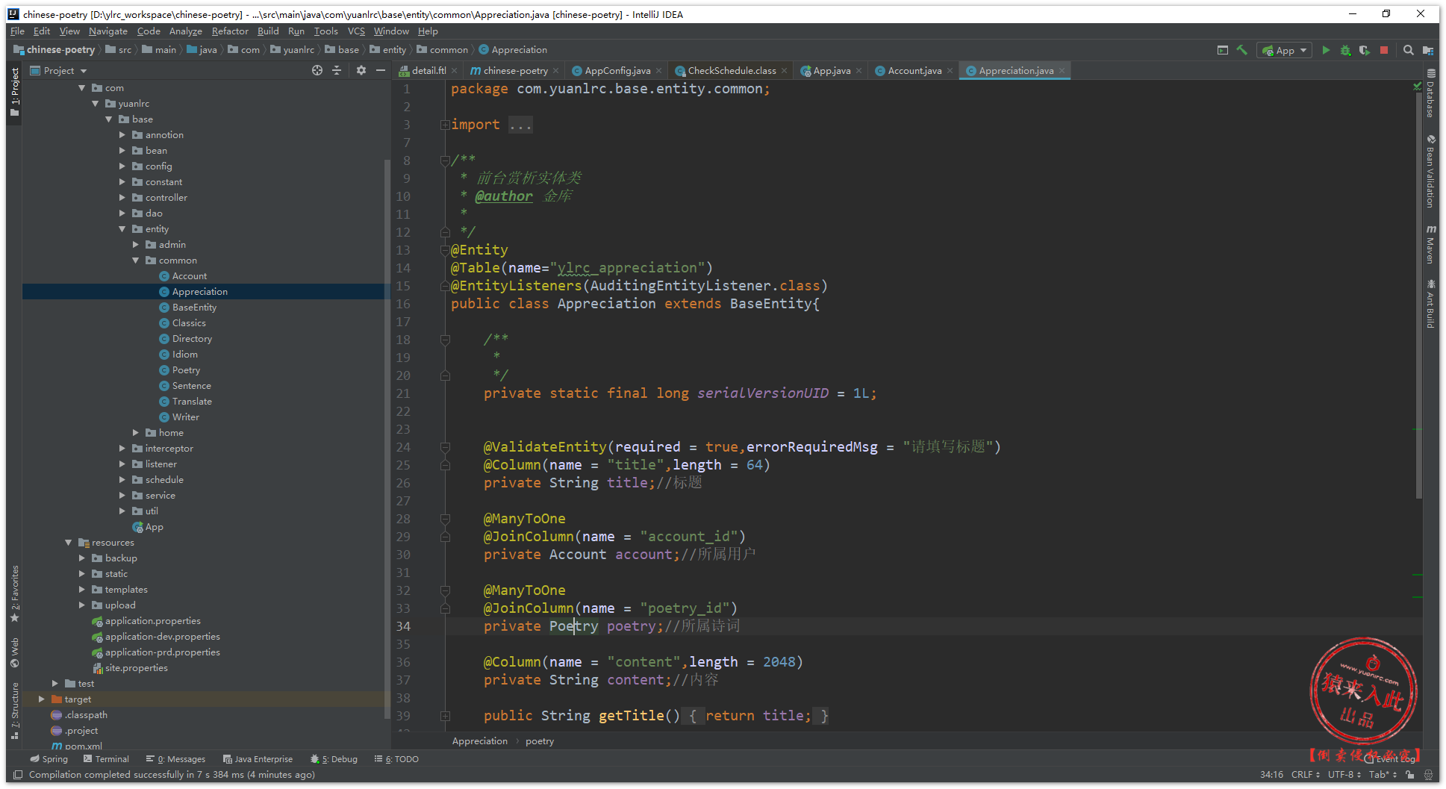Toggle the 2: Favorites tool window stripe button
The width and height of the screenshot is (1446, 789).
coord(14,594)
